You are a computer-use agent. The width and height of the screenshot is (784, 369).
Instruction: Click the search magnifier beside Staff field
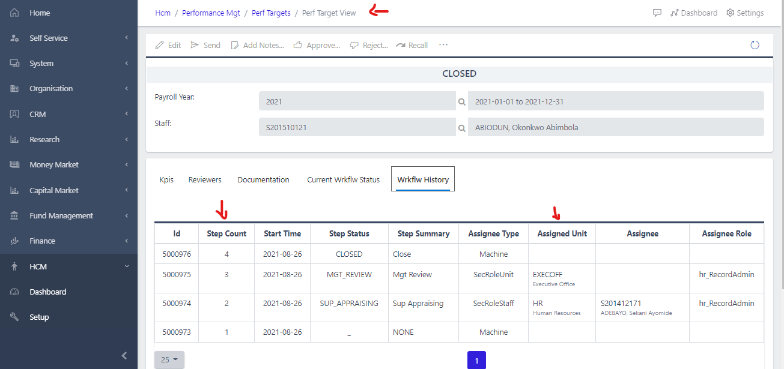tap(461, 127)
